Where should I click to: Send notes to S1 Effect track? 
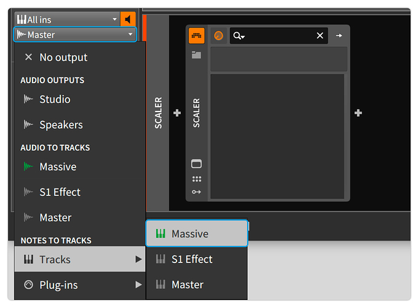[197, 259]
